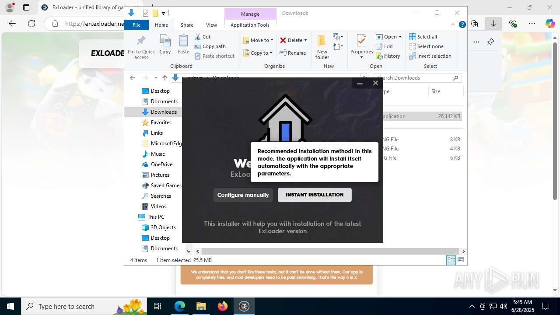The width and height of the screenshot is (560, 315).
Task: Select Saved Games in the navigation pane
Action: pyautogui.click(x=161, y=185)
